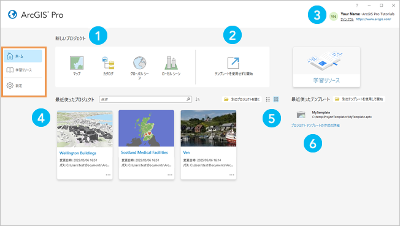
Task: Click the ArcGIS Pro globe logo
Action: [12, 15]
